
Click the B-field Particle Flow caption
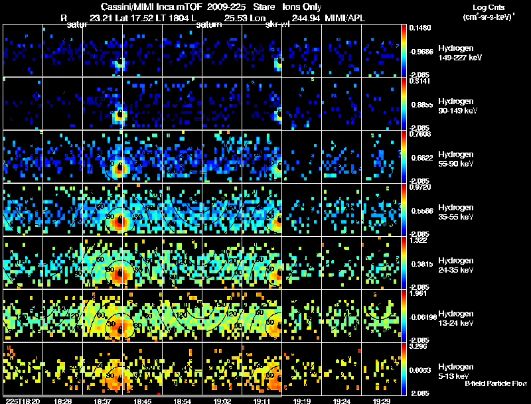click(496, 383)
